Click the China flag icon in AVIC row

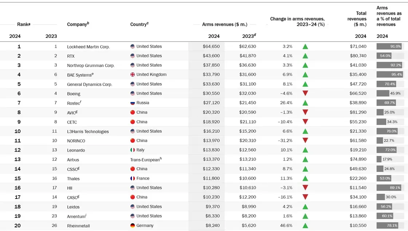tap(133, 112)
